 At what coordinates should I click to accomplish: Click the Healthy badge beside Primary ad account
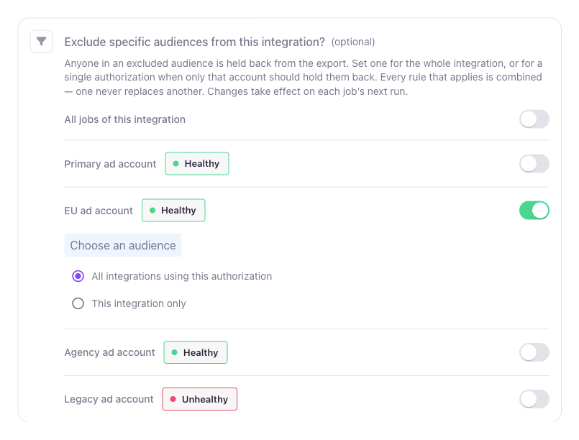click(x=197, y=163)
